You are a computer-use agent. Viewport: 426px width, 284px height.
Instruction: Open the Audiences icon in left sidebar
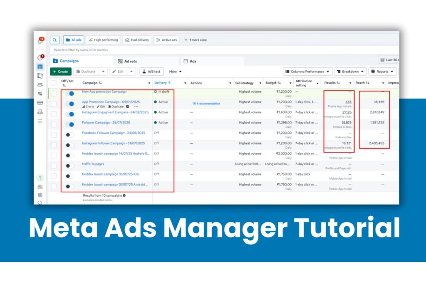click(40, 84)
